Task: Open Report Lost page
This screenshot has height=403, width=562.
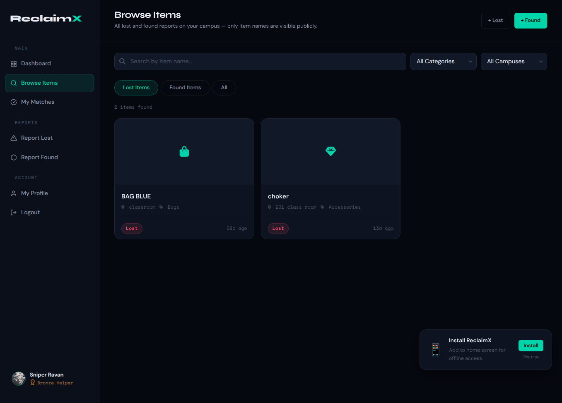Action: click(x=49, y=138)
